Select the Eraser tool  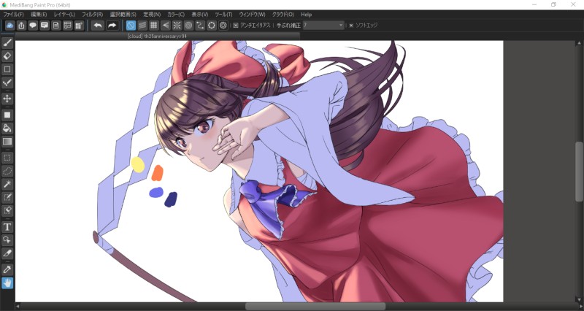7,56
